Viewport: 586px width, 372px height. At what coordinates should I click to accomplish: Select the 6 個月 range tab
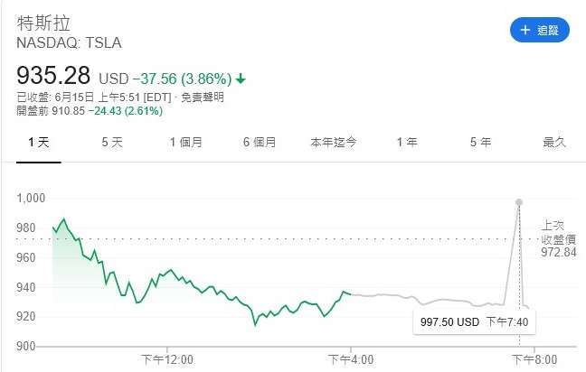point(260,143)
